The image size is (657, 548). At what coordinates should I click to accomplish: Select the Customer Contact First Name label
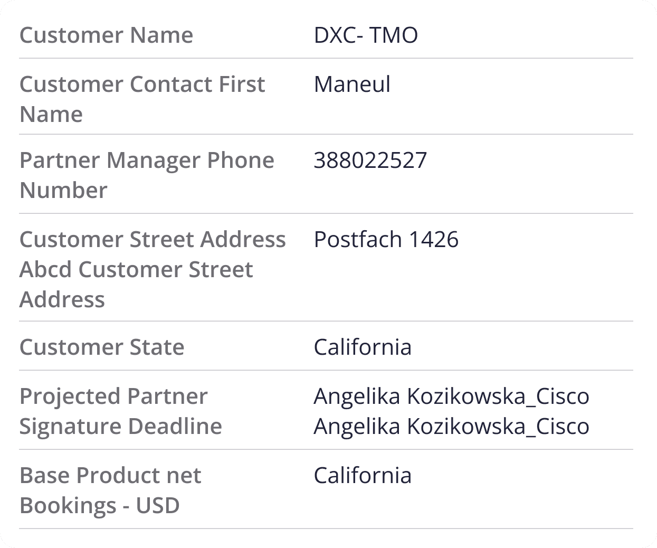142,99
